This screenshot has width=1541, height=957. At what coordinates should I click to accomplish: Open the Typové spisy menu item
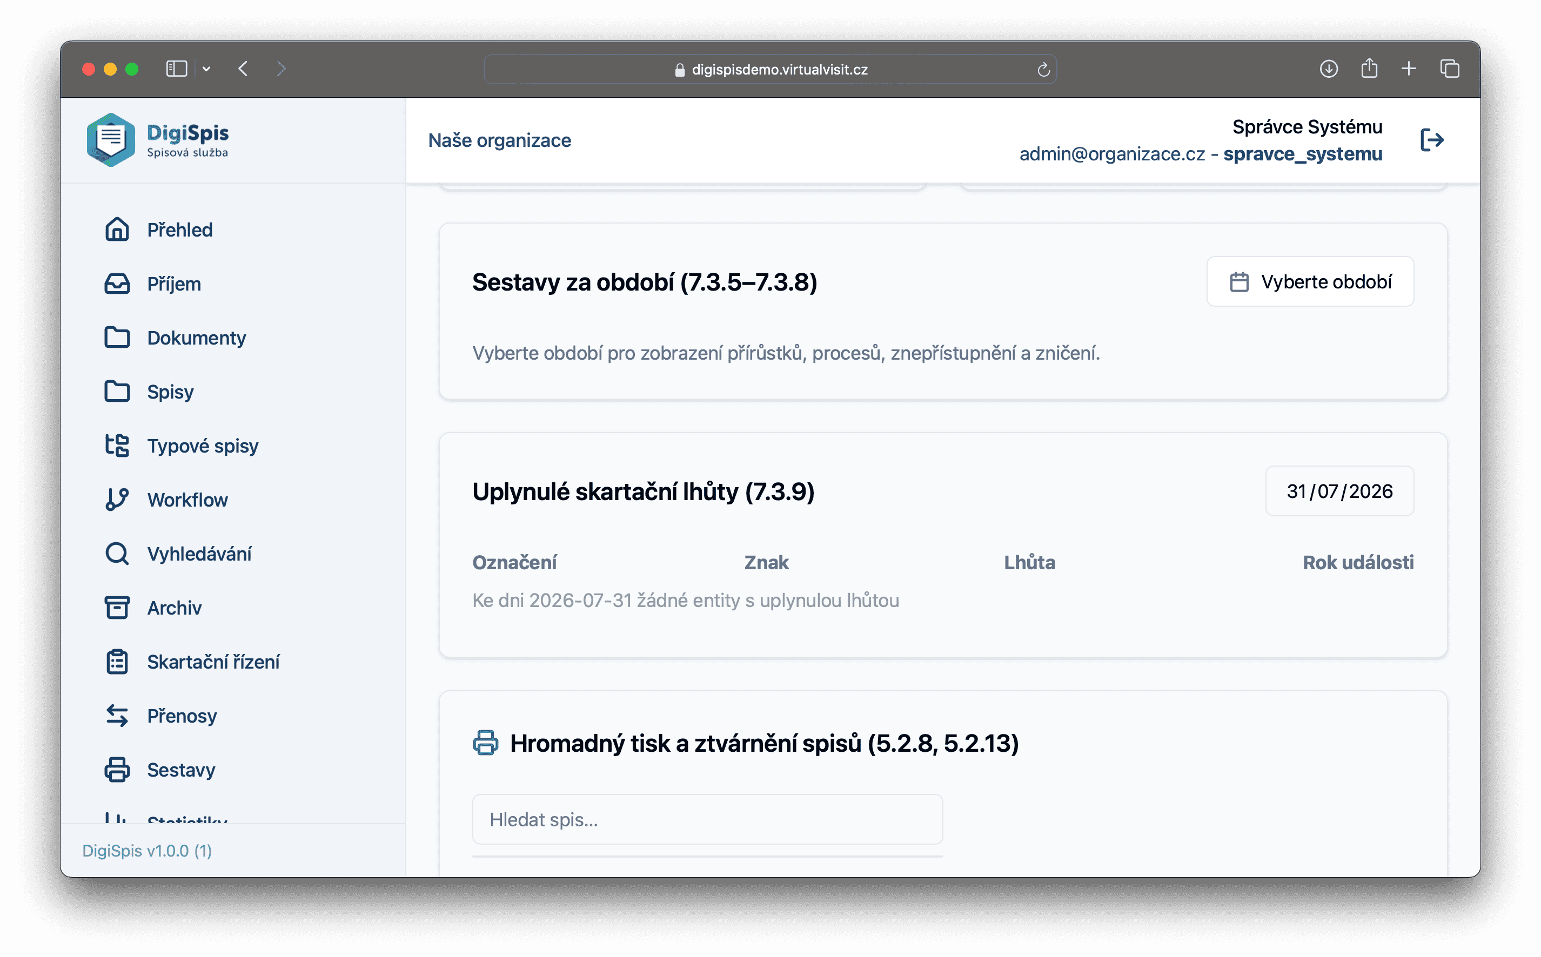[203, 446]
